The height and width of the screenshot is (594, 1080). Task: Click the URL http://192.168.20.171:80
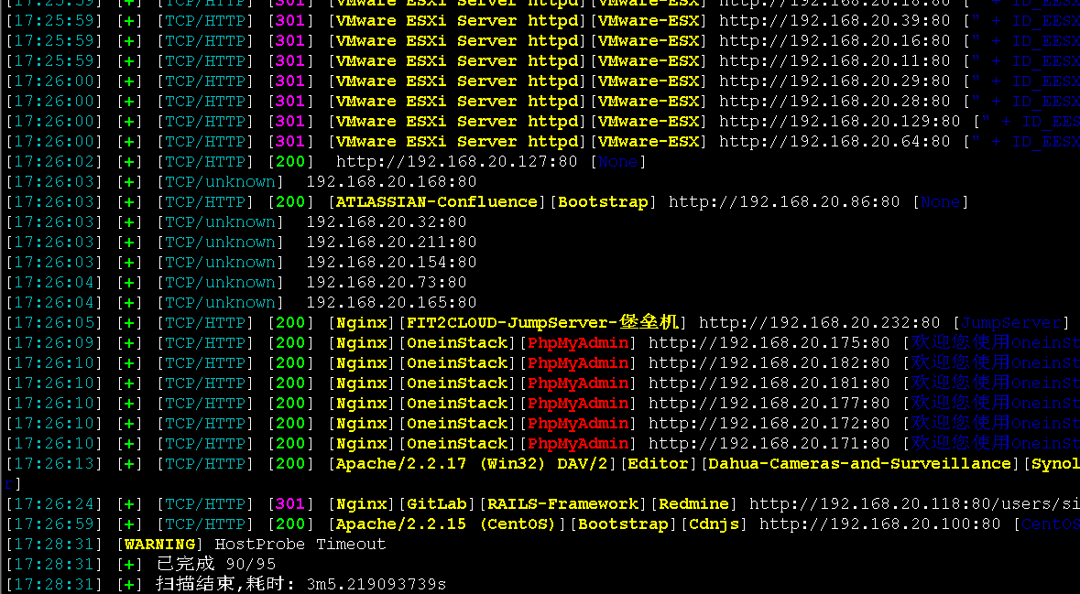[769, 443]
